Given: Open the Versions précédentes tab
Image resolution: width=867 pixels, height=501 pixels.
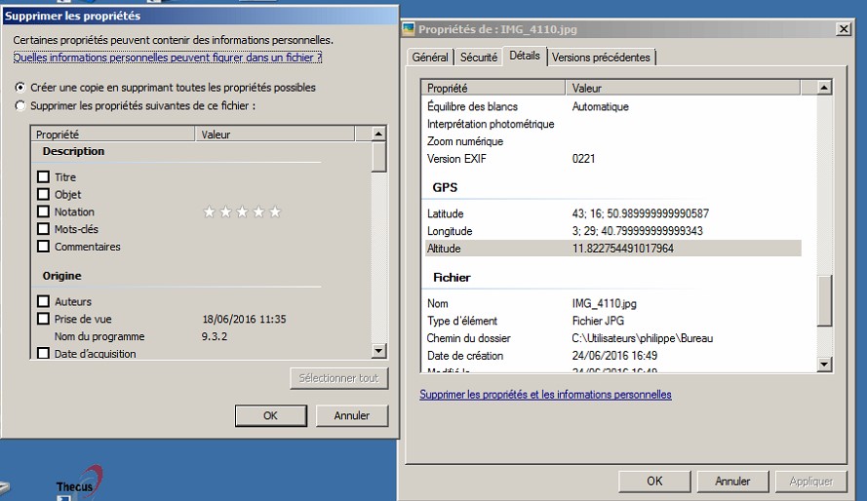Looking at the screenshot, I should (x=601, y=58).
